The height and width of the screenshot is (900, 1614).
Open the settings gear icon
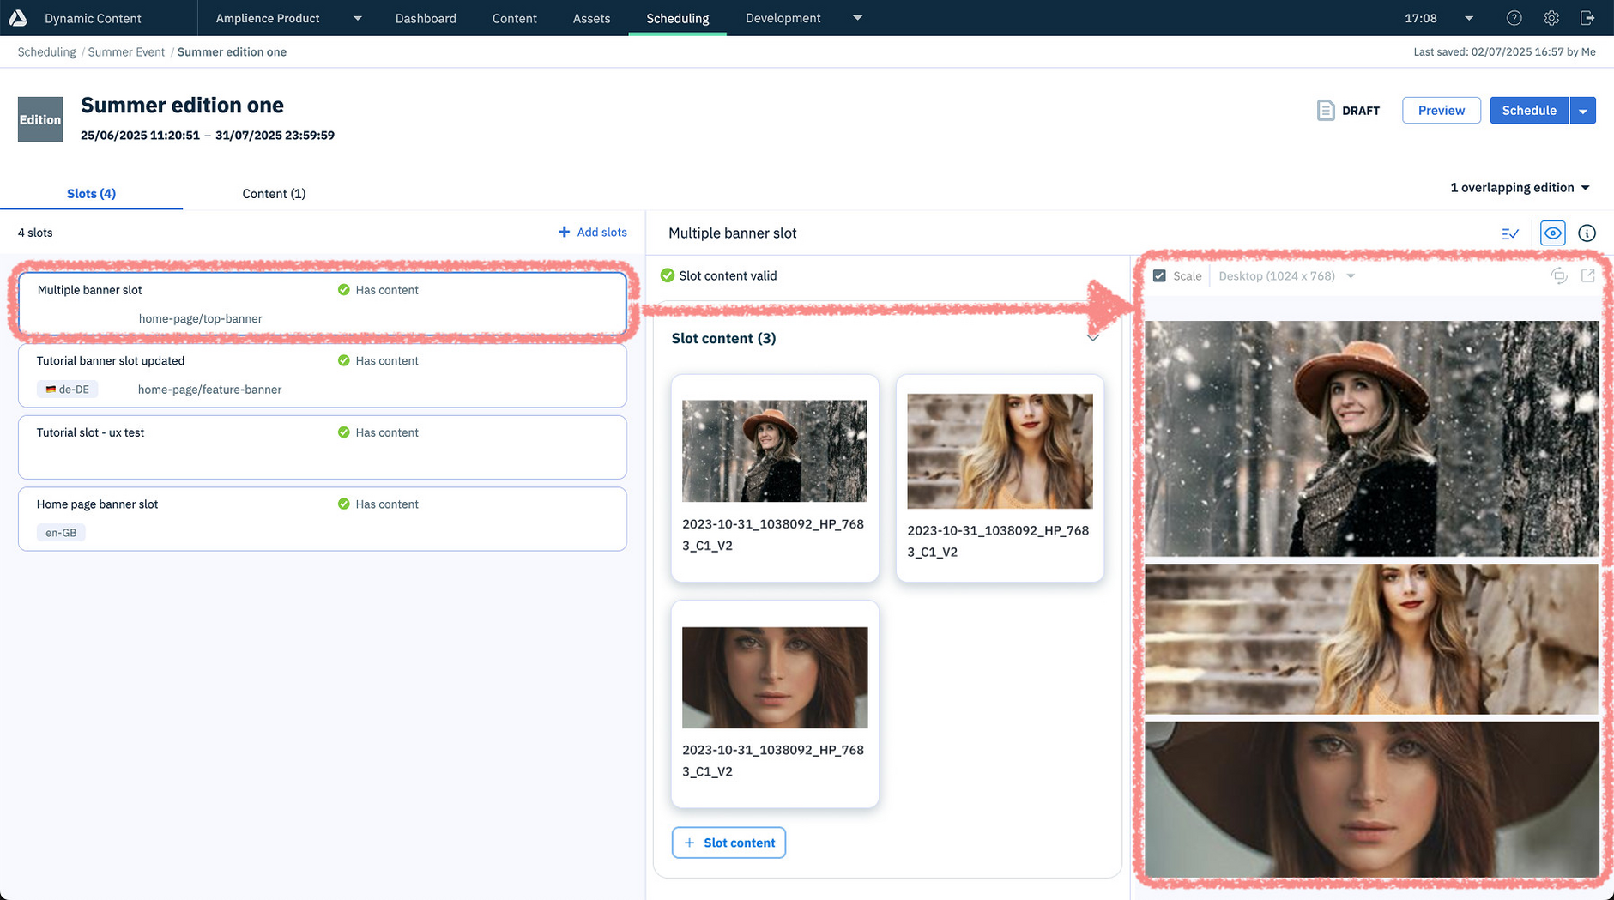tap(1551, 18)
